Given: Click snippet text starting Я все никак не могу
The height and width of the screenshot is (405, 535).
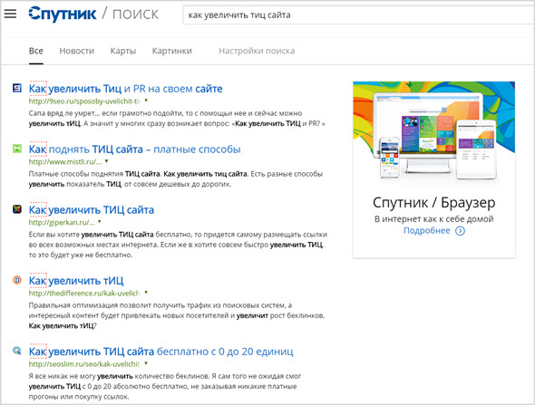Looking at the screenshot, I should pos(165,386).
